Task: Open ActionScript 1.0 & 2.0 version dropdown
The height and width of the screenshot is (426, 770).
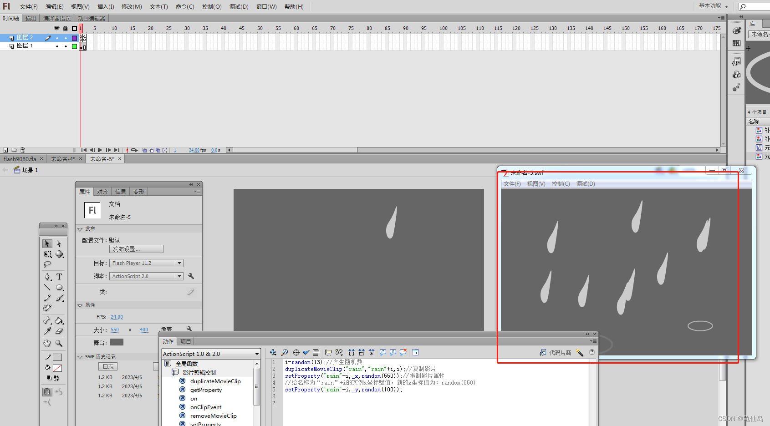Action: pyautogui.click(x=211, y=354)
